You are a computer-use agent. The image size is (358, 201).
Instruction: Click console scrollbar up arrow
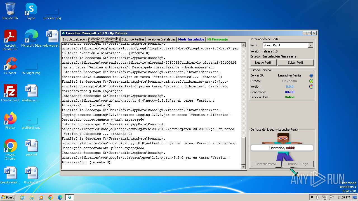point(243,45)
